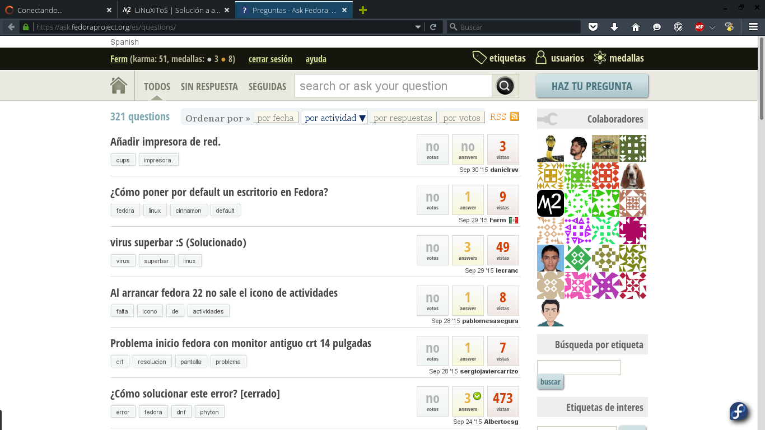Image resolution: width=765 pixels, height=430 pixels.
Task: Click the superbar tag
Action: (x=156, y=261)
